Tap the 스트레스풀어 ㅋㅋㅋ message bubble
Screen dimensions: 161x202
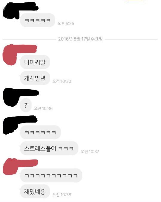tap(49, 148)
